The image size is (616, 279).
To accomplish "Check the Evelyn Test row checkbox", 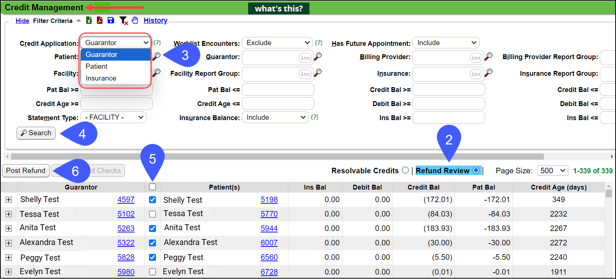I will pos(152,272).
